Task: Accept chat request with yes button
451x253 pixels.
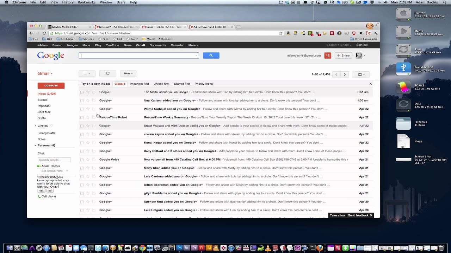Action: (42, 190)
